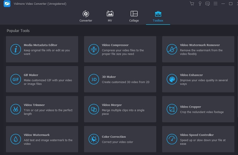Click the Video Compressor icon
The width and height of the screenshot is (238, 155).
pos(94,49)
